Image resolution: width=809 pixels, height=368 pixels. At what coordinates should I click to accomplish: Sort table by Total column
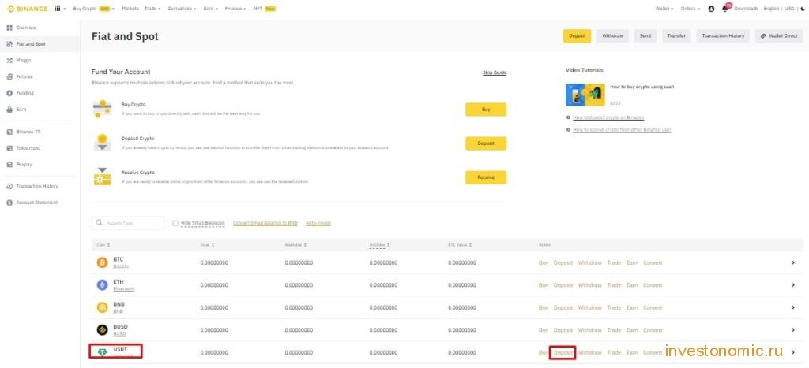pos(207,245)
